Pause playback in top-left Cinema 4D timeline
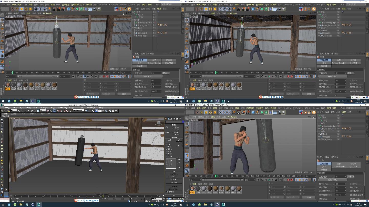This screenshot has width=369, height=207. 85,76
